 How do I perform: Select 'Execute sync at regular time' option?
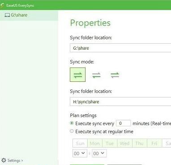click(72, 131)
